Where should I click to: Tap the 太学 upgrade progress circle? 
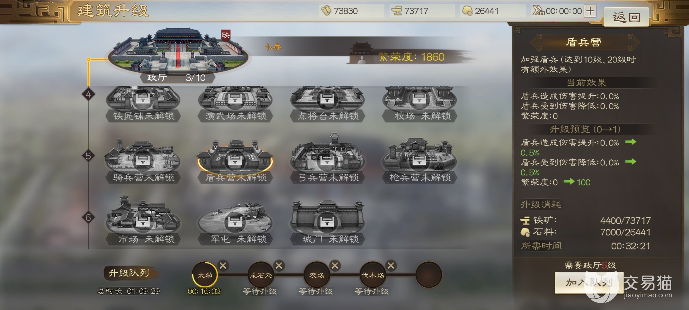pos(205,275)
